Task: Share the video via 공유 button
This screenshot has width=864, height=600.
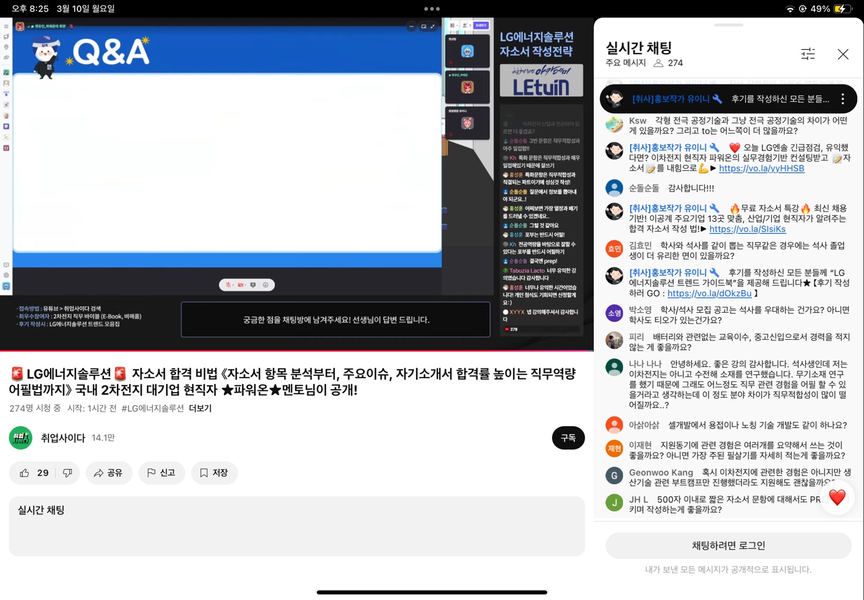Action: [x=109, y=473]
